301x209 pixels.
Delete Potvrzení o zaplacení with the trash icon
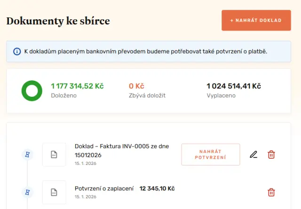click(x=271, y=192)
